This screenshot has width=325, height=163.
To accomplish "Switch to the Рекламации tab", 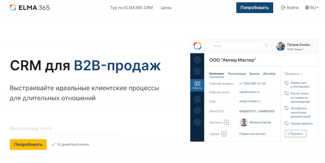I will click(x=237, y=74).
